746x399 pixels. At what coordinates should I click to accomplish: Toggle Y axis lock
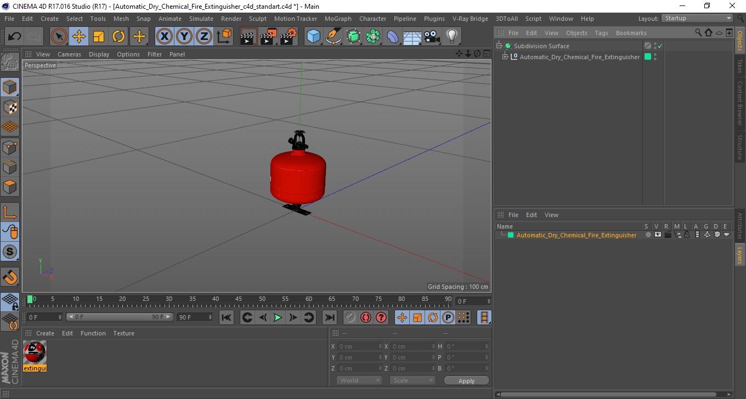point(184,37)
